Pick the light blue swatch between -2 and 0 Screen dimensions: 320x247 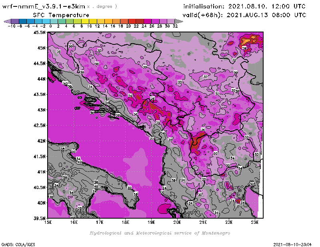coord(46,21)
